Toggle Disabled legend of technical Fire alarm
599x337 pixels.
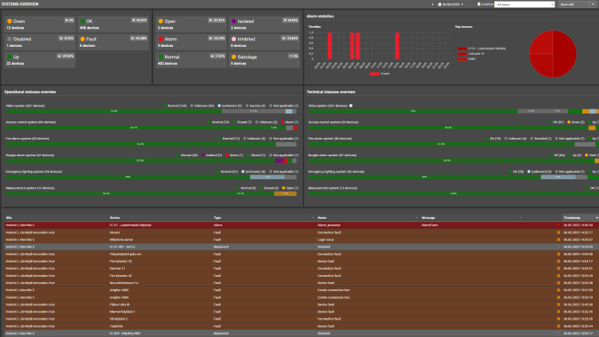pos(541,139)
